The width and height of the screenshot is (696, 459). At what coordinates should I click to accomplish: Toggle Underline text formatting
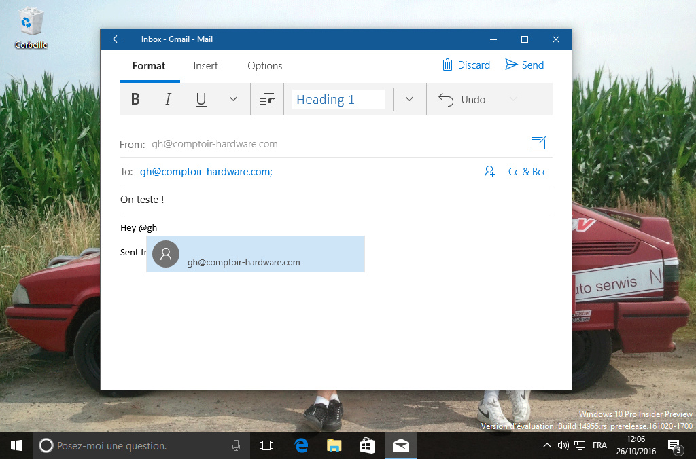pyautogui.click(x=201, y=100)
